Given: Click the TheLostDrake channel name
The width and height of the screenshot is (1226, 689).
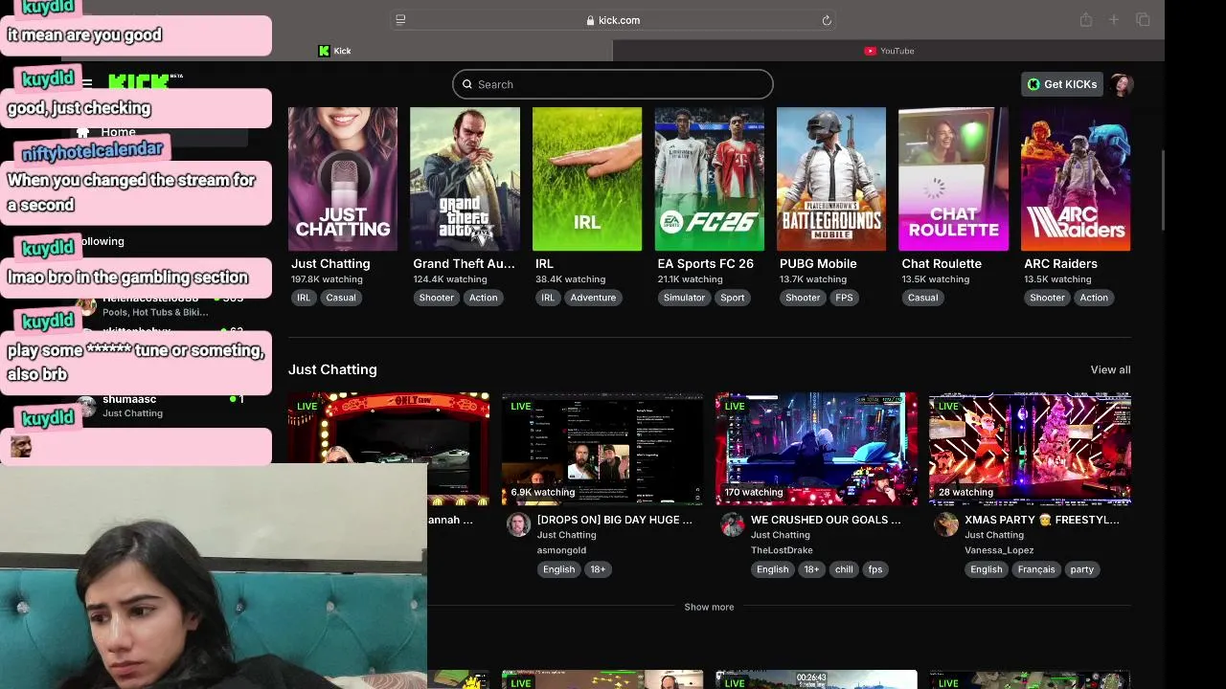Looking at the screenshot, I should 782,550.
